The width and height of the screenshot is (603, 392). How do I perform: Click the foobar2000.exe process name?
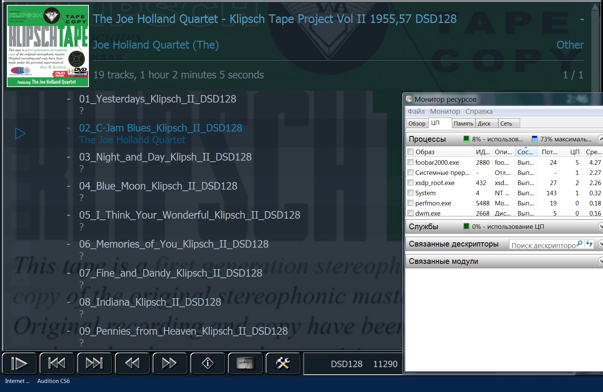[437, 162]
